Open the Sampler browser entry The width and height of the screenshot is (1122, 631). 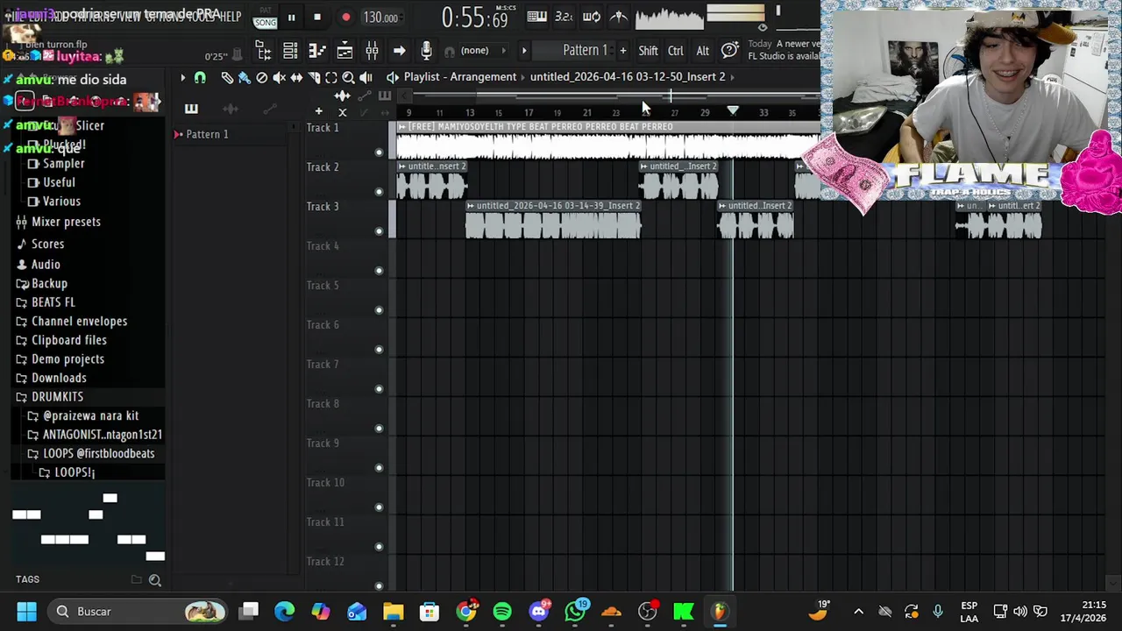64,164
